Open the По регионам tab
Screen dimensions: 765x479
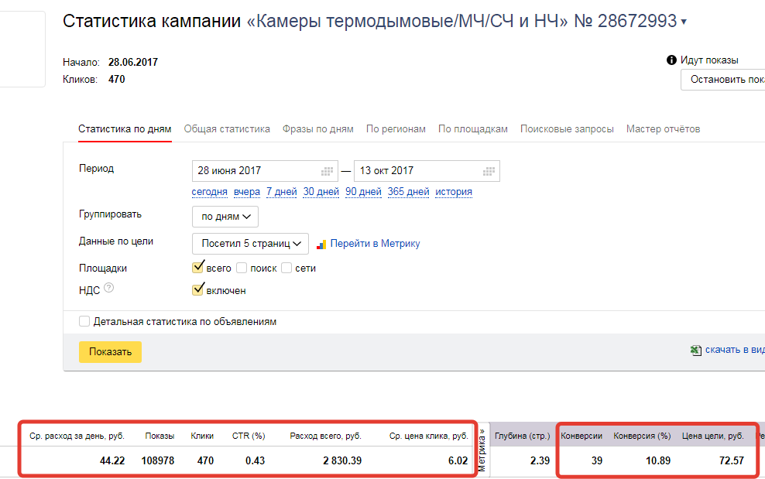point(396,129)
